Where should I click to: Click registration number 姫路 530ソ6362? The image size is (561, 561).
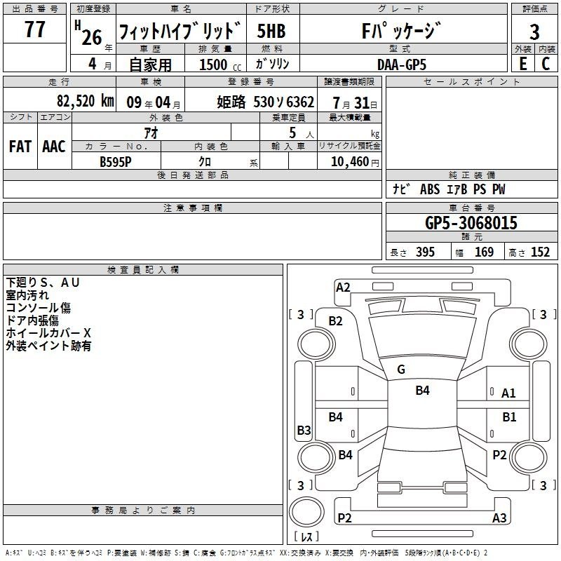(x=265, y=102)
